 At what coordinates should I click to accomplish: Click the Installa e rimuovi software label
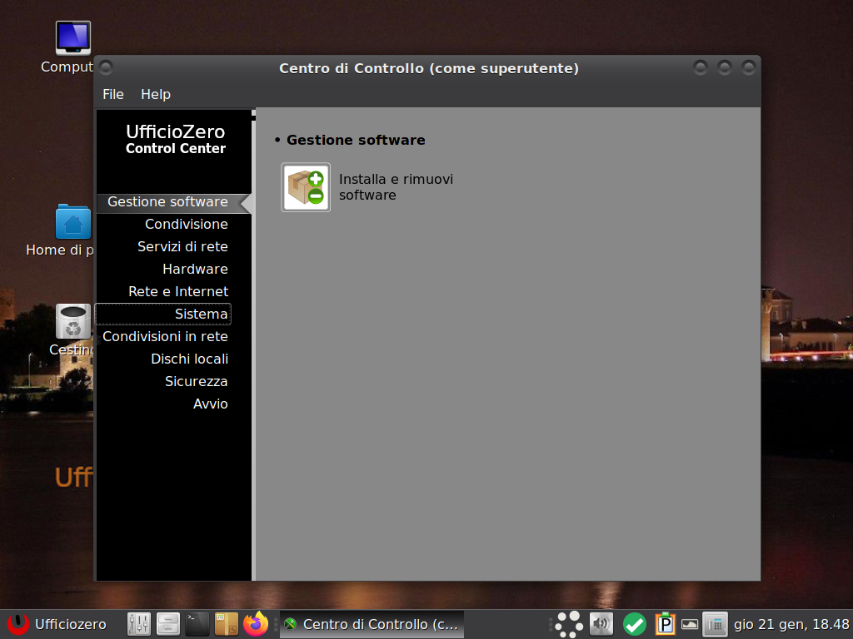(396, 187)
